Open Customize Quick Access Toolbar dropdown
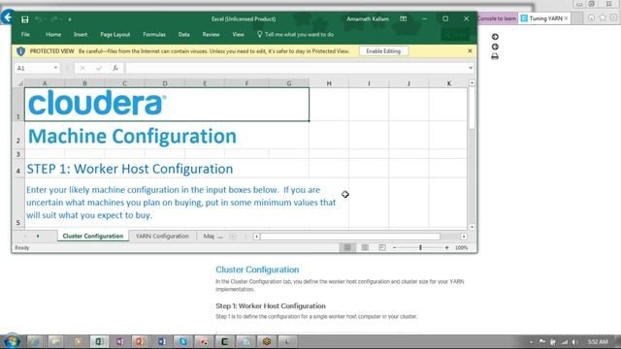 click(x=69, y=19)
